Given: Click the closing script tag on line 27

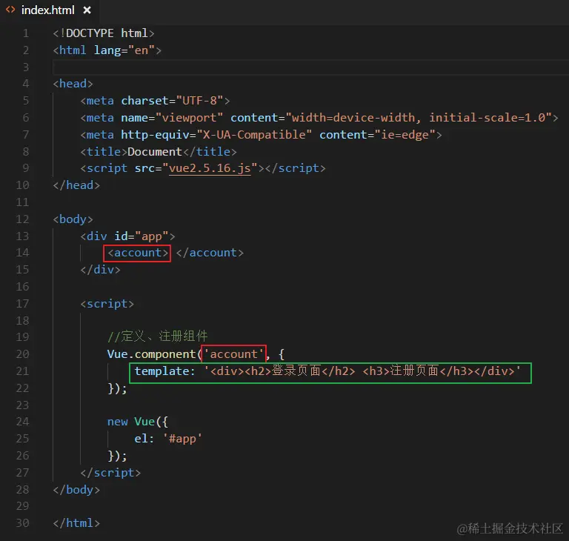Looking at the screenshot, I should point(110,473).
